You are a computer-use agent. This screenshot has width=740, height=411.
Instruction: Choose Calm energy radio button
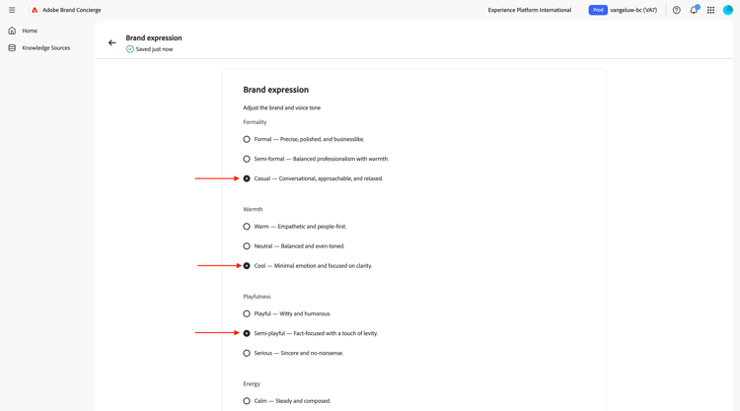click(x=247, y=401)
